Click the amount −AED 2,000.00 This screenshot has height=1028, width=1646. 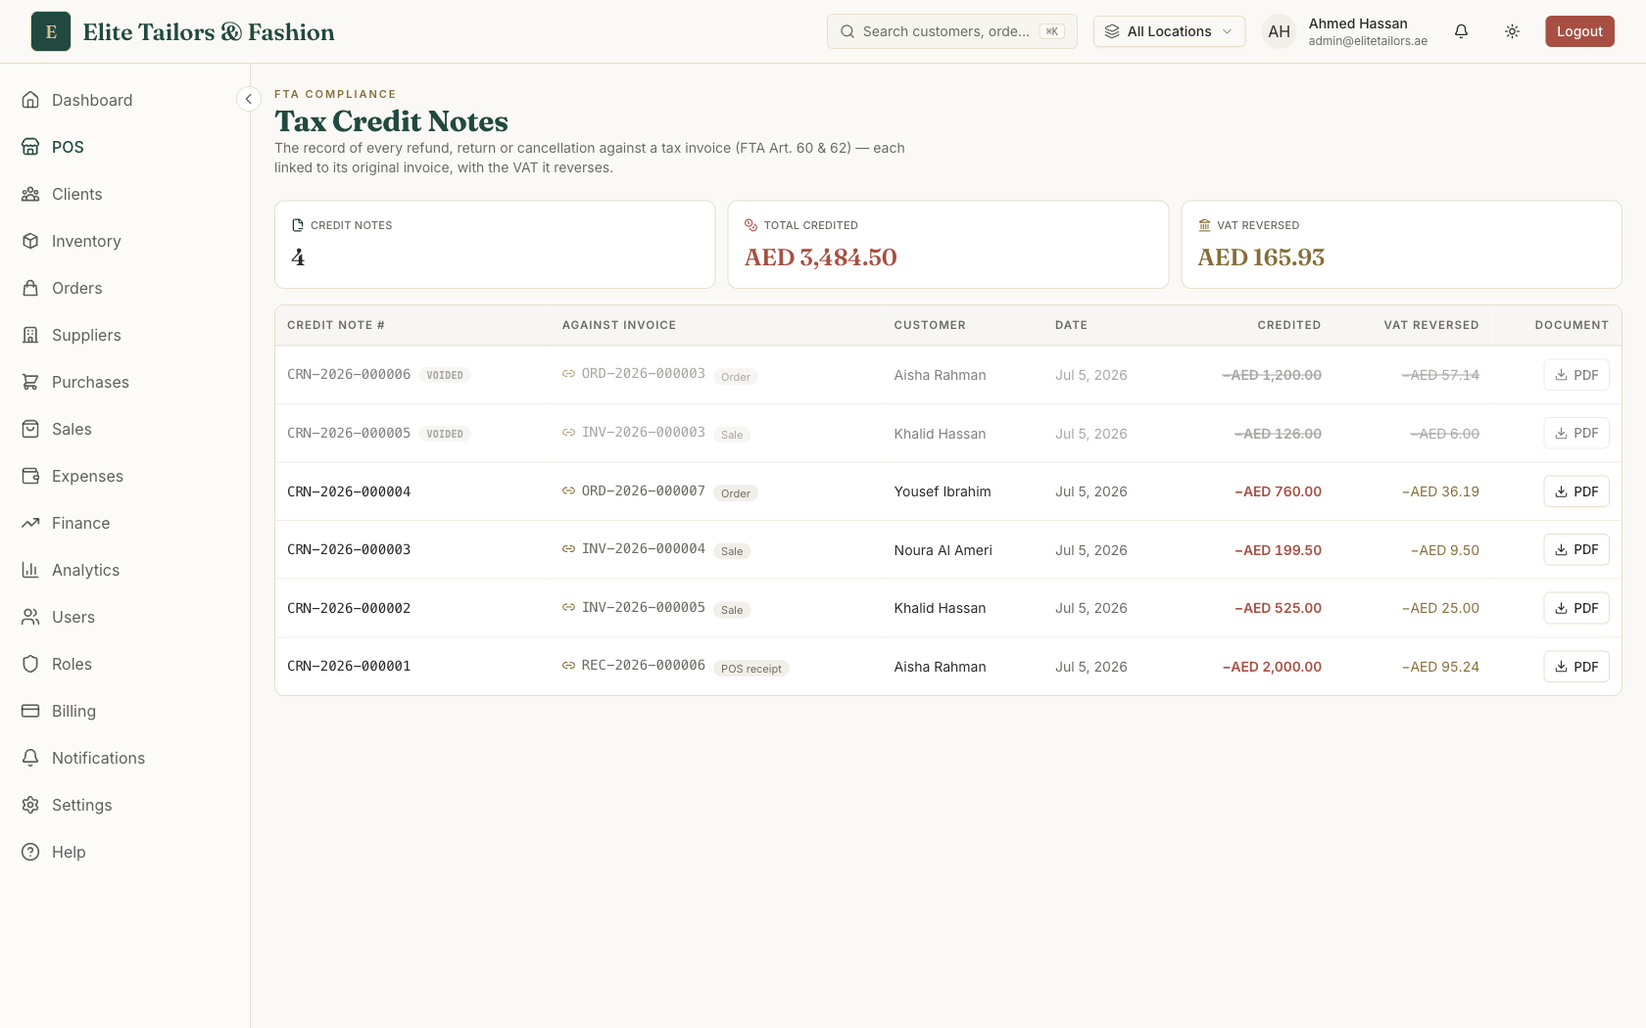coord(1272,667)
